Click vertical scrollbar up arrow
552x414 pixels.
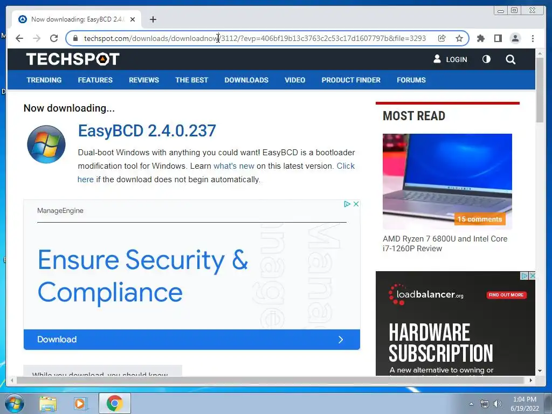point(539,53)
